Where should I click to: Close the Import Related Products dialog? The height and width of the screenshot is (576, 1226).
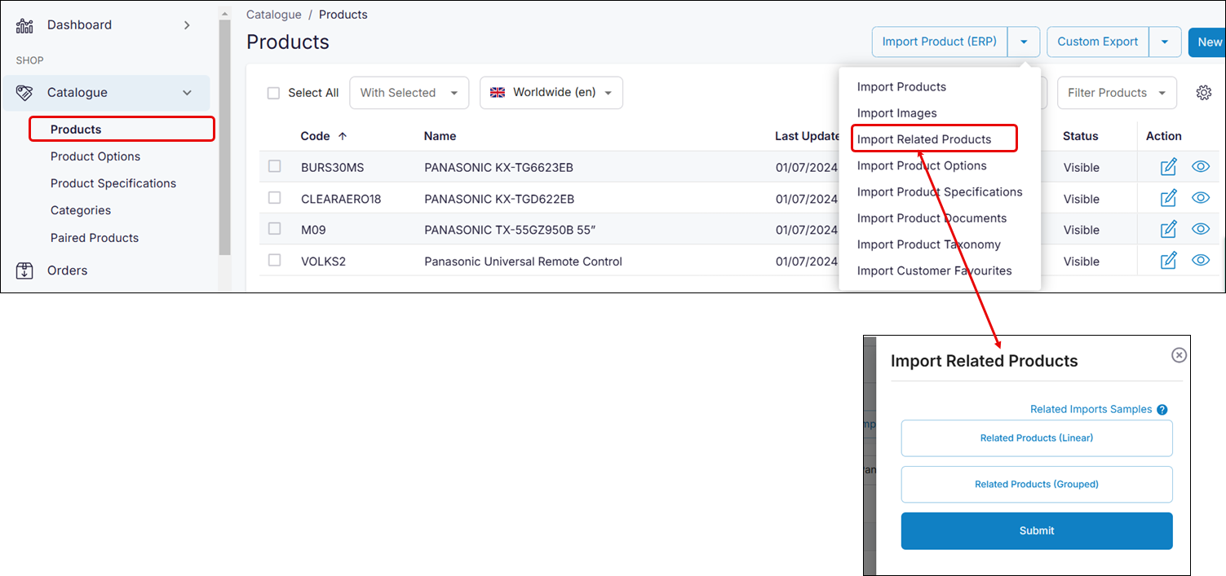[x=1179, y=354]
